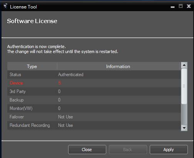194x158 pixels.
Task: Click the disabled Back button
Action: (x=128, y=150)
